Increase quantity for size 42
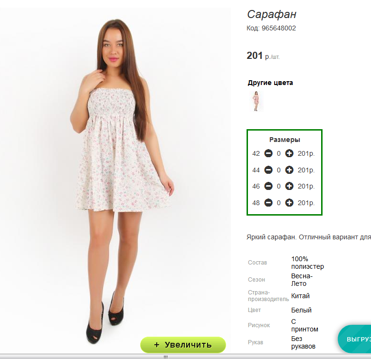371x359 pixels. click(x=289, y=153)
